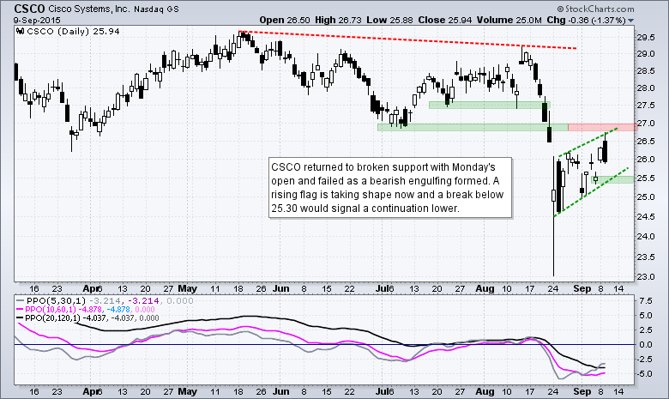
Task: Click the 26.5 price axis label
Action: pos(646,142)
